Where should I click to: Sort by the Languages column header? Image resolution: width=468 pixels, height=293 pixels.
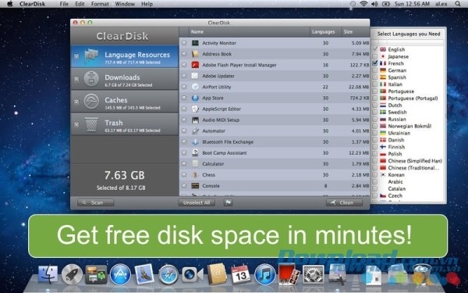coord(325,32)
